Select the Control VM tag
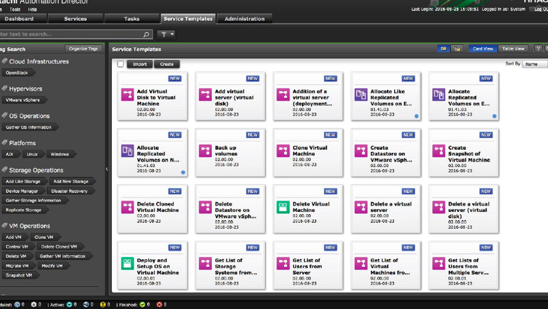 click(x=18, y=247)
